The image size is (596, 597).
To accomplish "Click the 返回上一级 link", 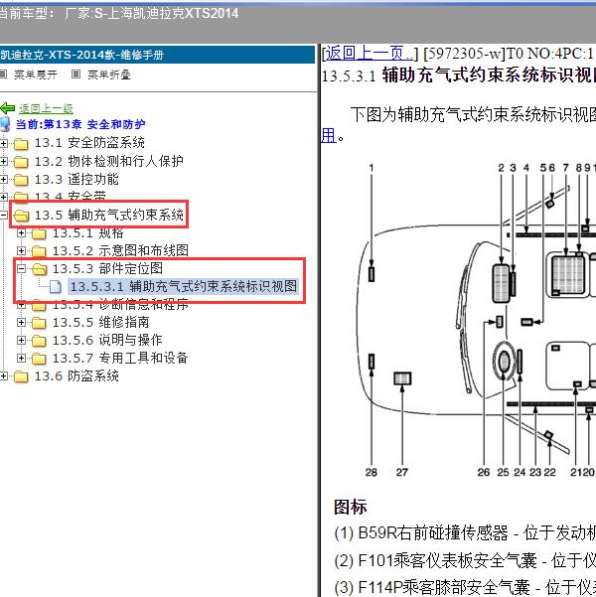I will click(x=46, y=109).
